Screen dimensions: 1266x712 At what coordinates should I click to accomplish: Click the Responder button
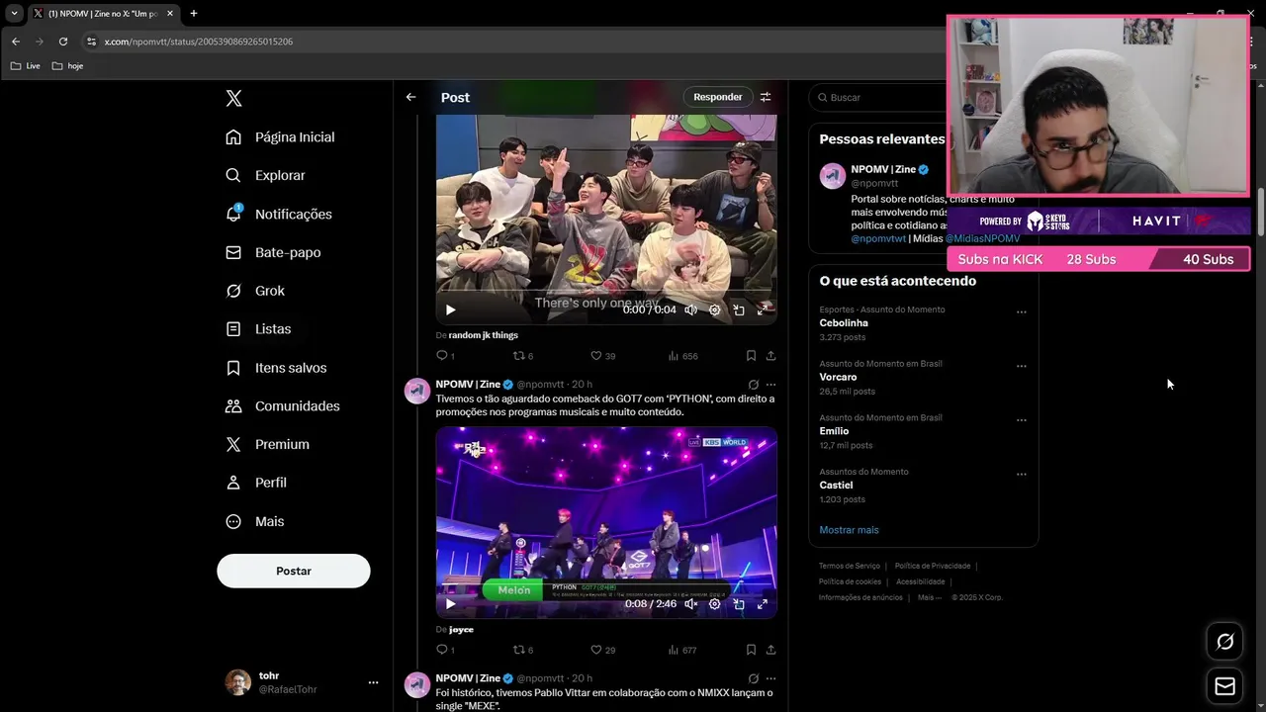point(717,97)
